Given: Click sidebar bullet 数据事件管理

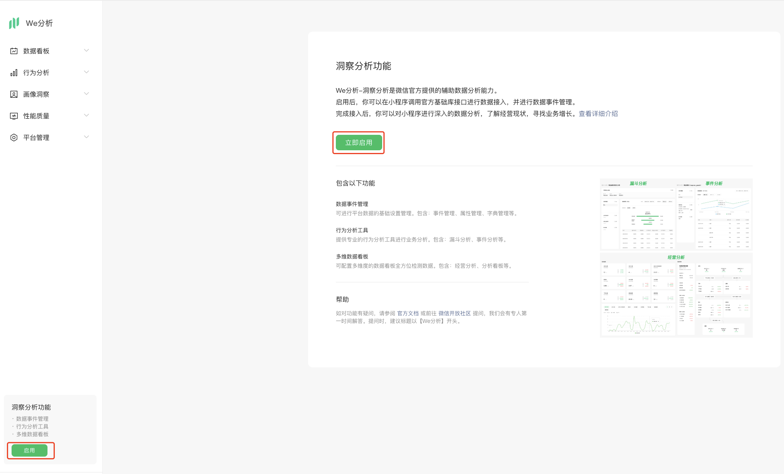Looking at the screenshot, I should [x=32, y=419].
